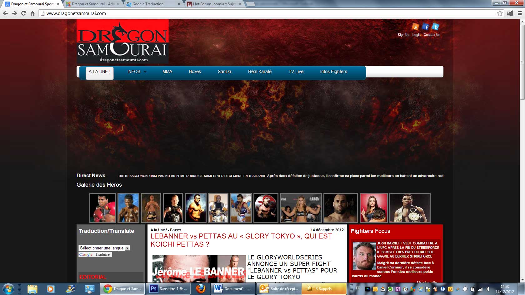Viewport: 525px width, 295px height.
Task: Click the Contact Us link
Action: (432, 35)
